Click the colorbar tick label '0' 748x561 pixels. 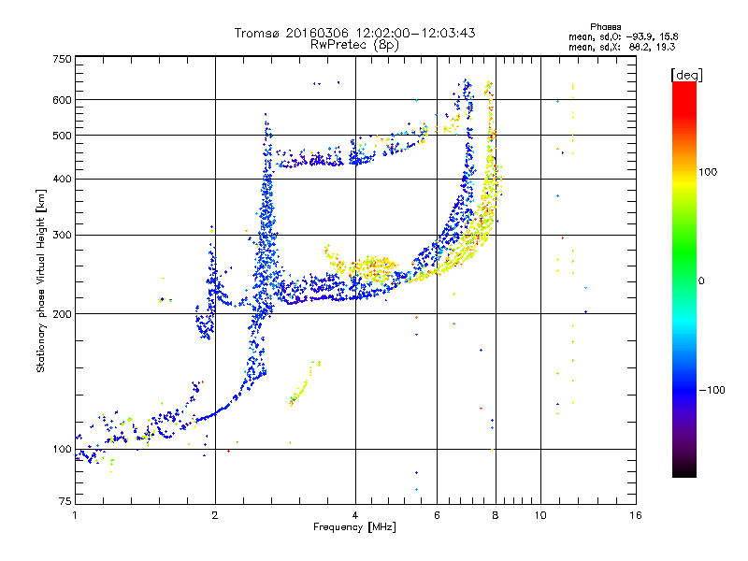pos(701,281)
